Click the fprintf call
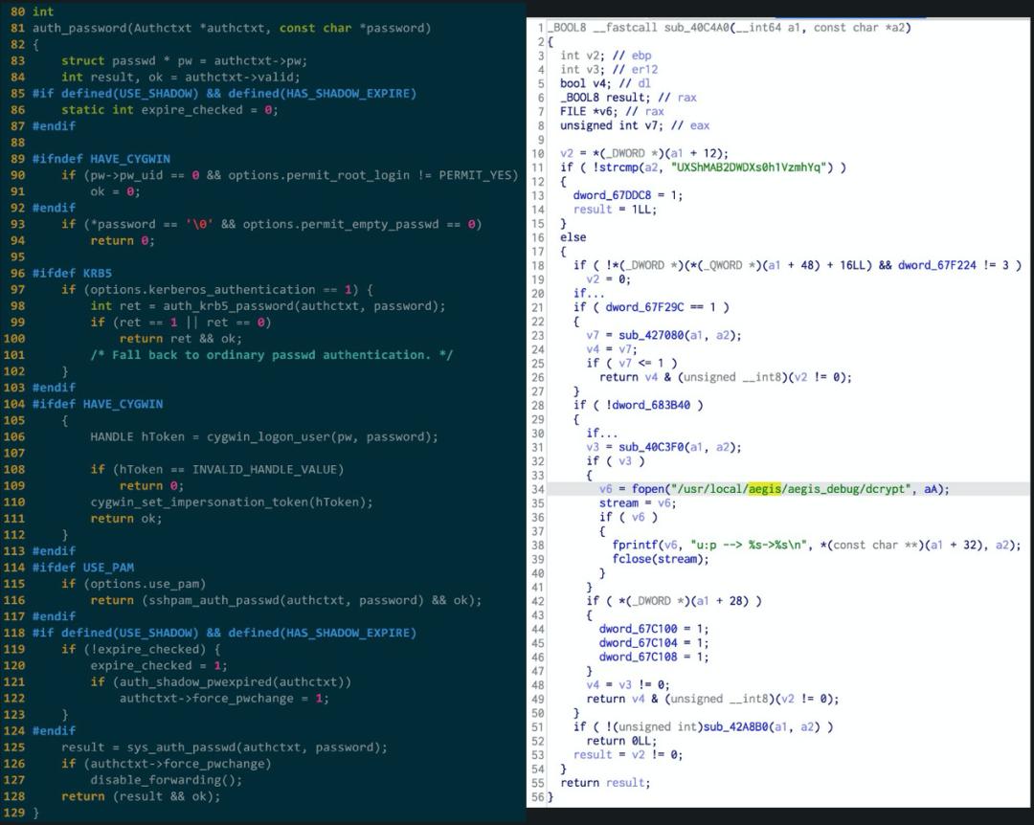 [635, 545]
